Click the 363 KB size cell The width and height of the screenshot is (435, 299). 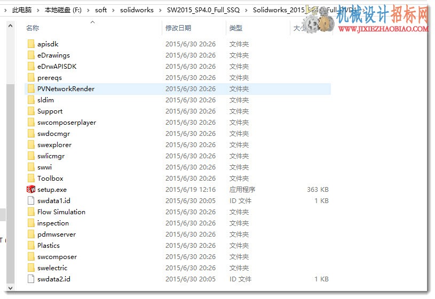[318, 190]
